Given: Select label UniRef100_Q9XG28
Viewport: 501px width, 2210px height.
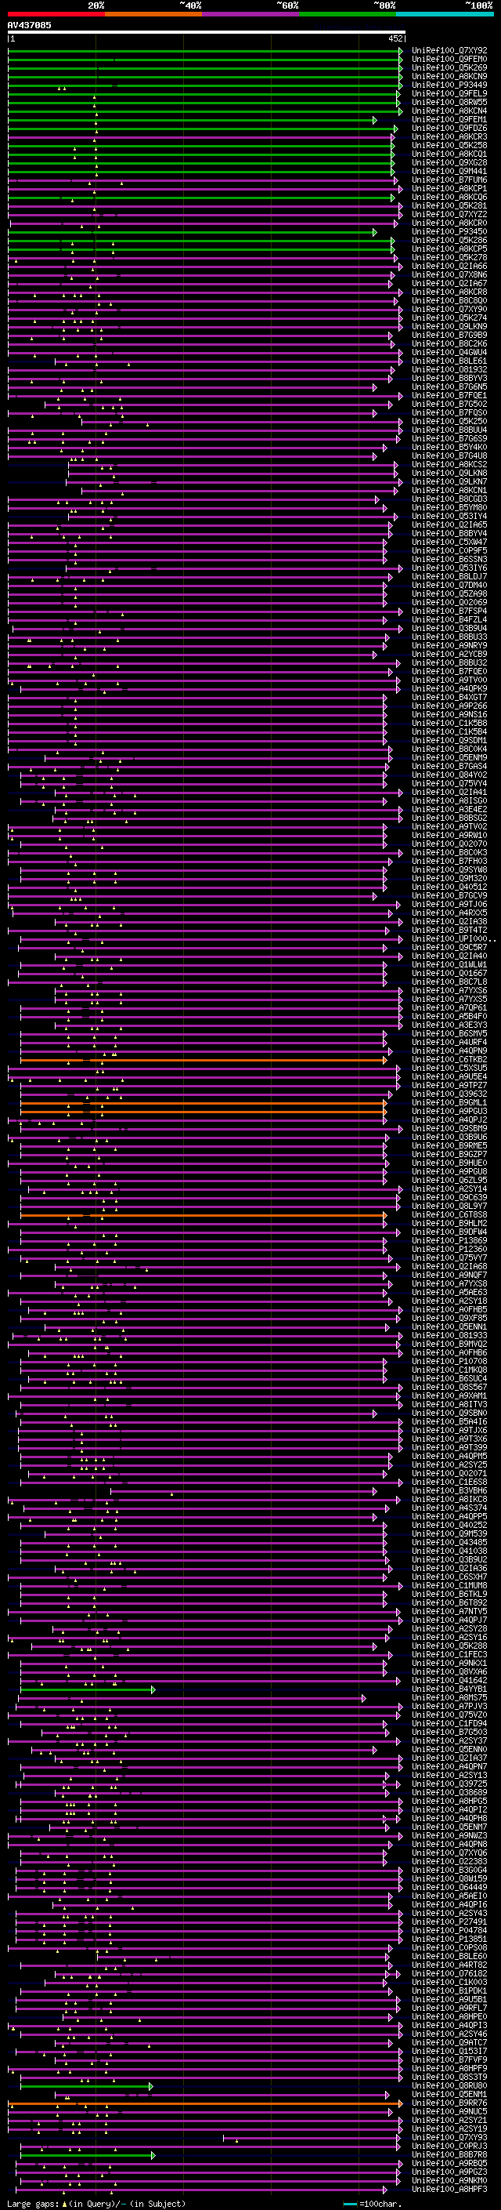Looking at the screenshot, I should click(449, 163).
